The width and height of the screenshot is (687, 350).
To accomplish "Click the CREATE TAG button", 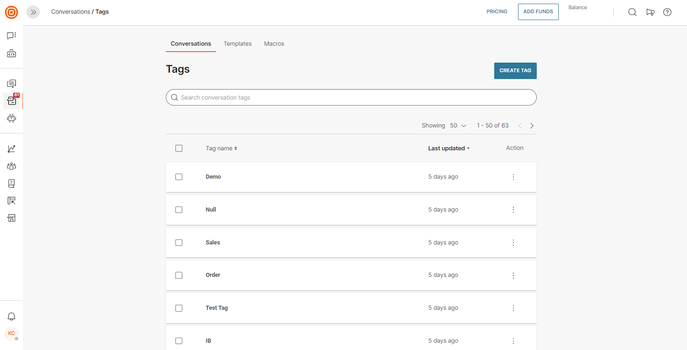I will (515, 71).
